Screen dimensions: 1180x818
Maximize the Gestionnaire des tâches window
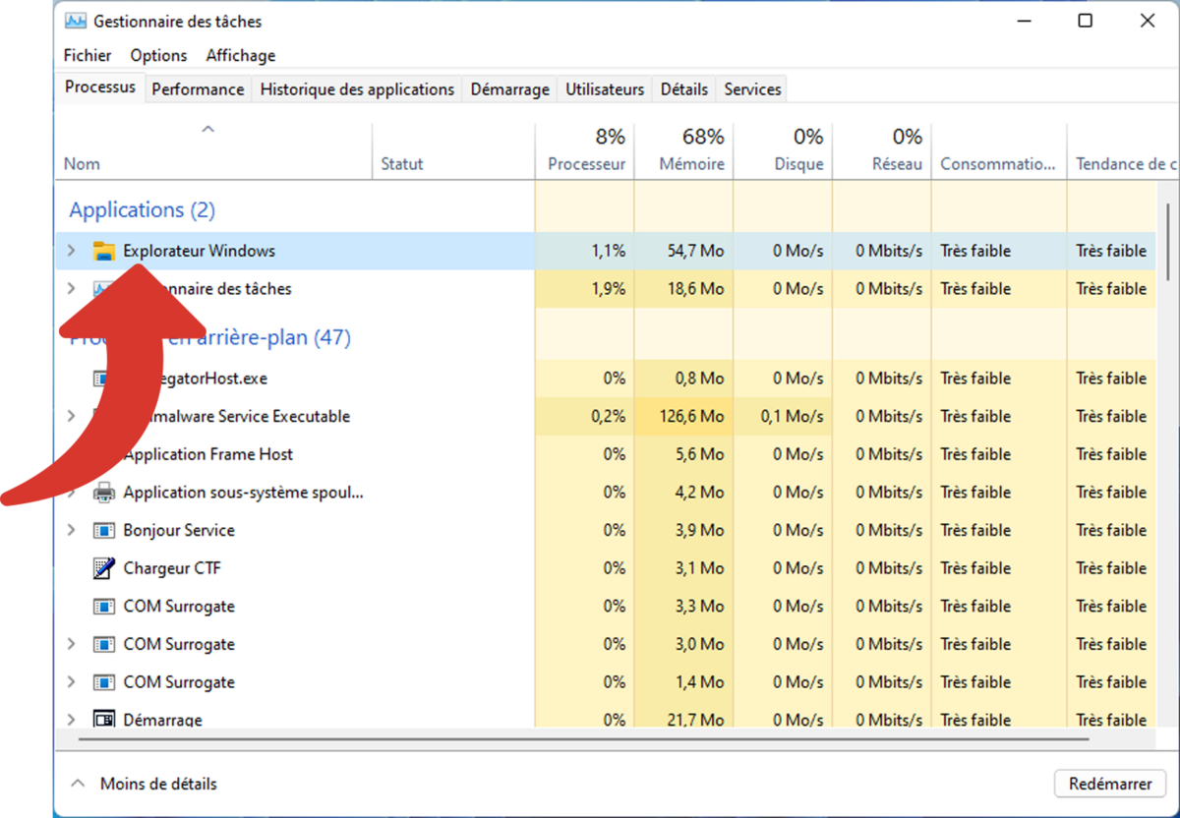(1085, 21)
